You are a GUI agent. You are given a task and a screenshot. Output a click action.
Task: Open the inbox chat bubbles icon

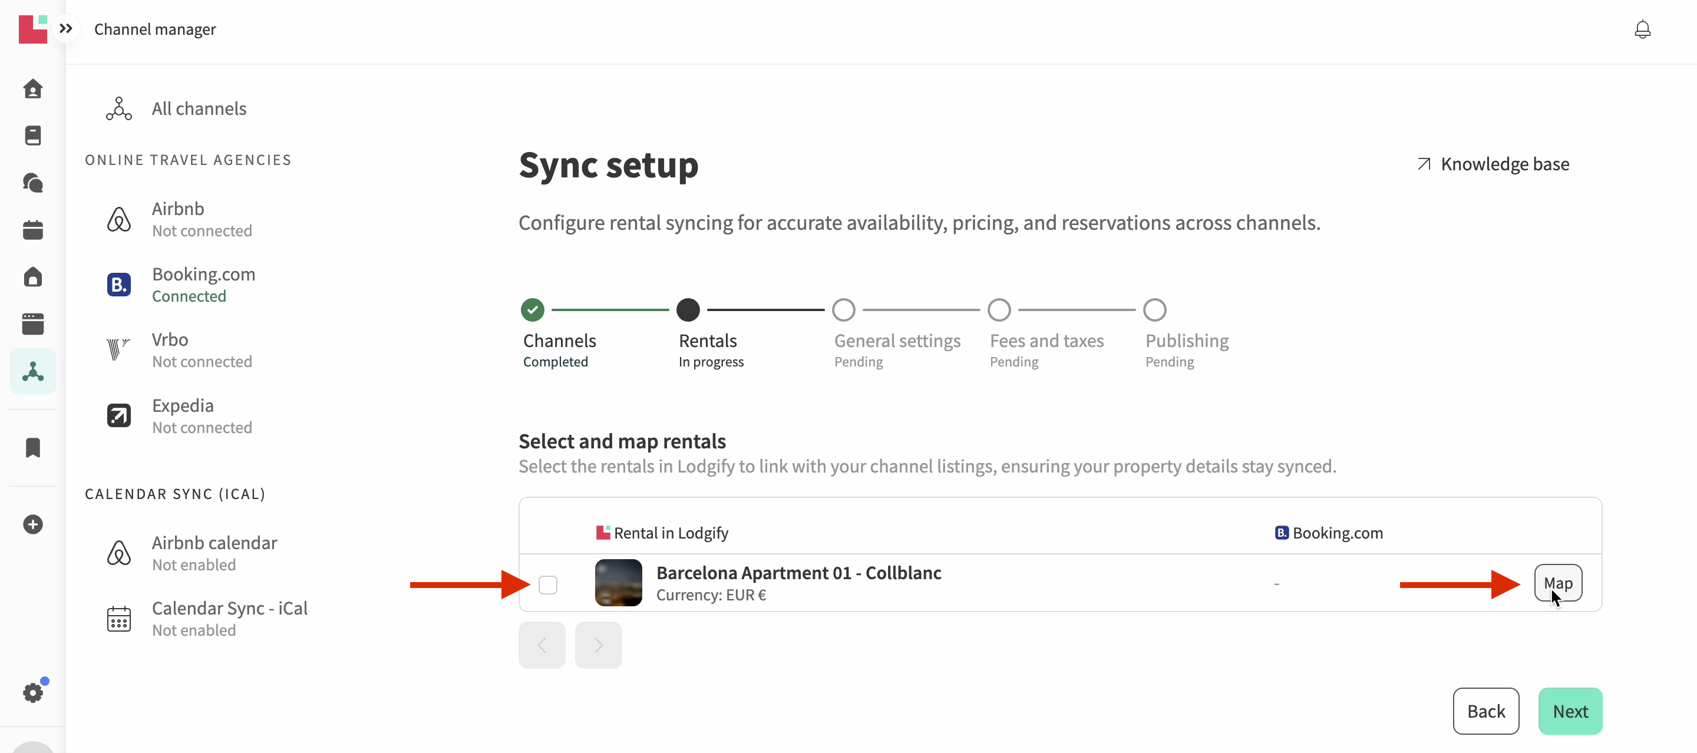33,183
